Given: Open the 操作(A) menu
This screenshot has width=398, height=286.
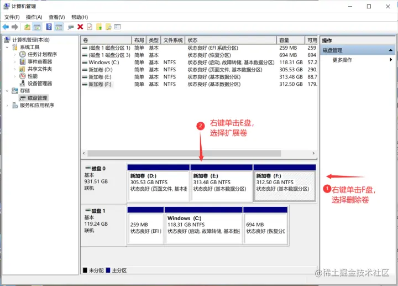Looking at the screenshot, I should click(x=34, y=17).
